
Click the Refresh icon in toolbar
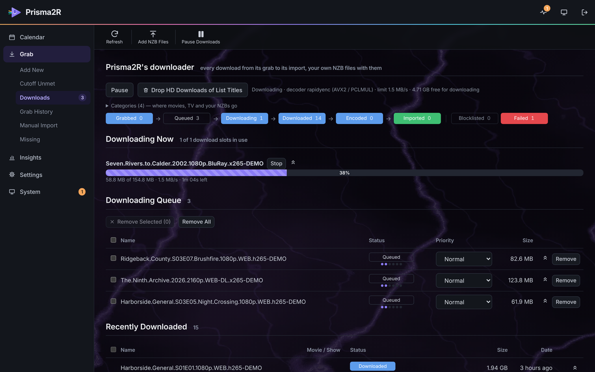(114, 34)
